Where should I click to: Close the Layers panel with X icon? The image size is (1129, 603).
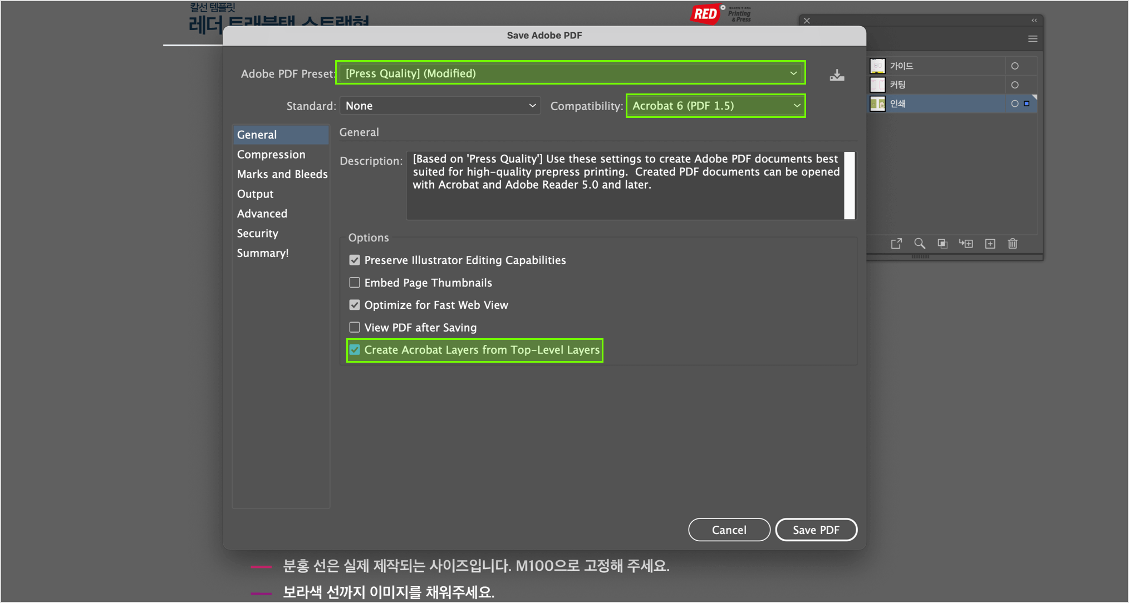point(807,21)
